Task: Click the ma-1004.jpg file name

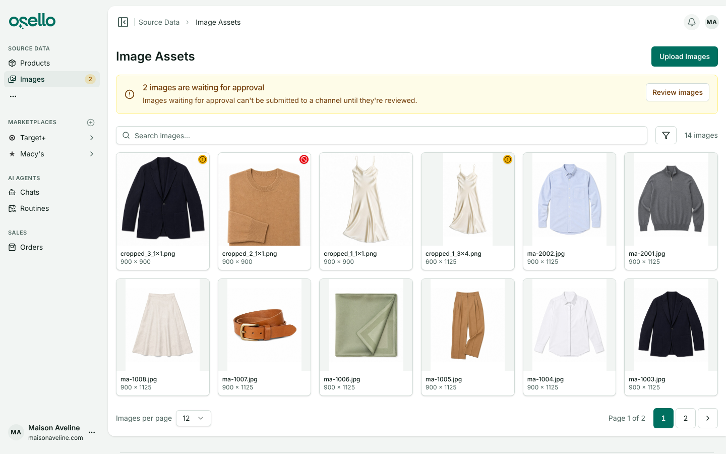Action: point(546,379)
